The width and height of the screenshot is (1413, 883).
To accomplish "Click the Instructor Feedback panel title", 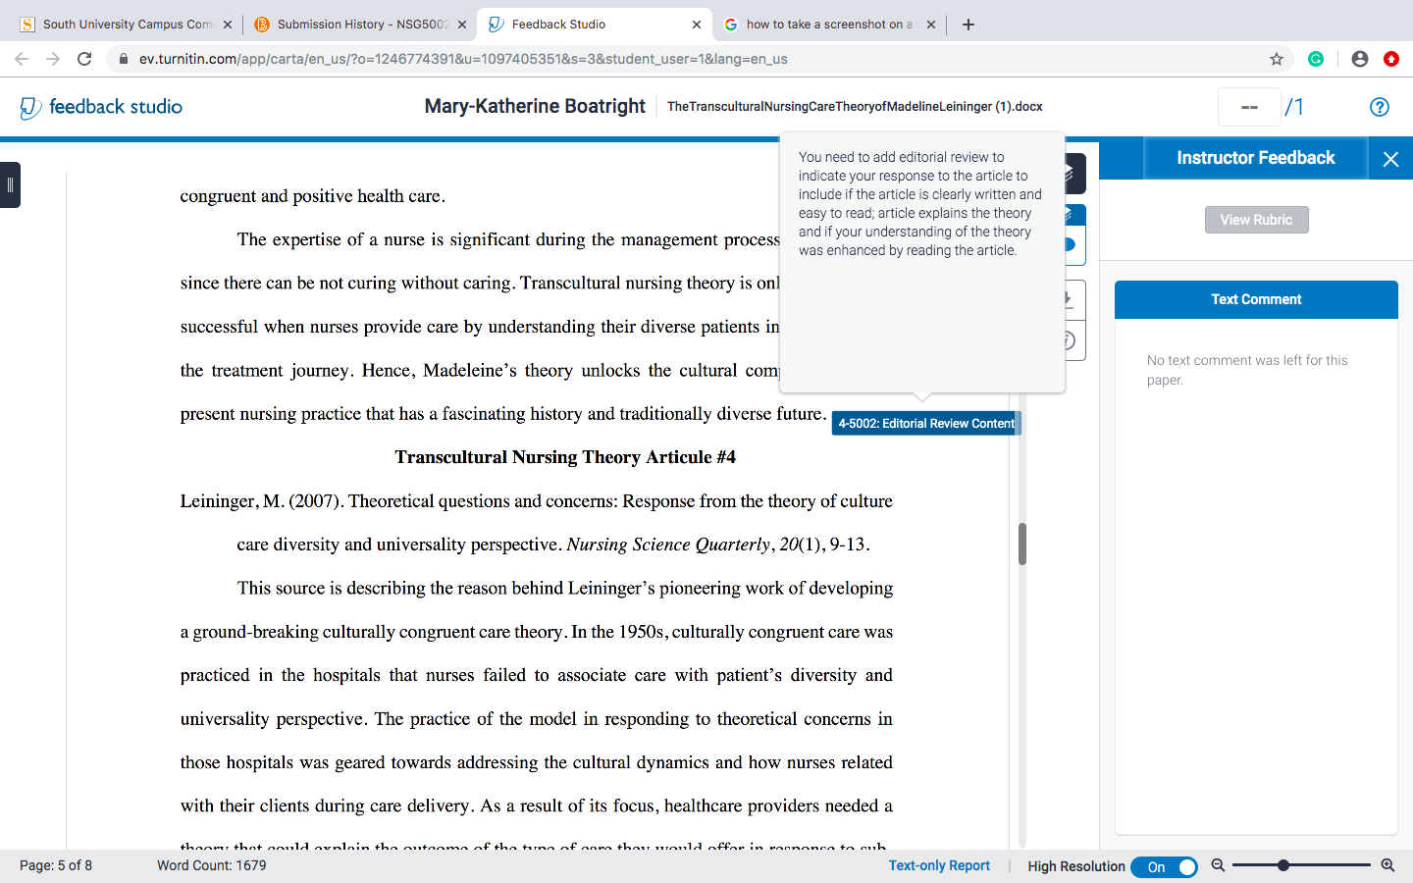I will click(1255, 158).
